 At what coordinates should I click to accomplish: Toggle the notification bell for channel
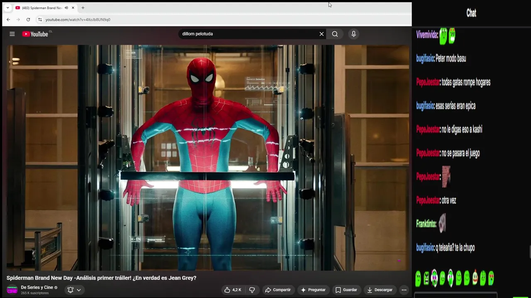pos(71,290)
